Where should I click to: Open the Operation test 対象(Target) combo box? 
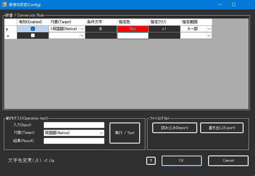point(74,133)
